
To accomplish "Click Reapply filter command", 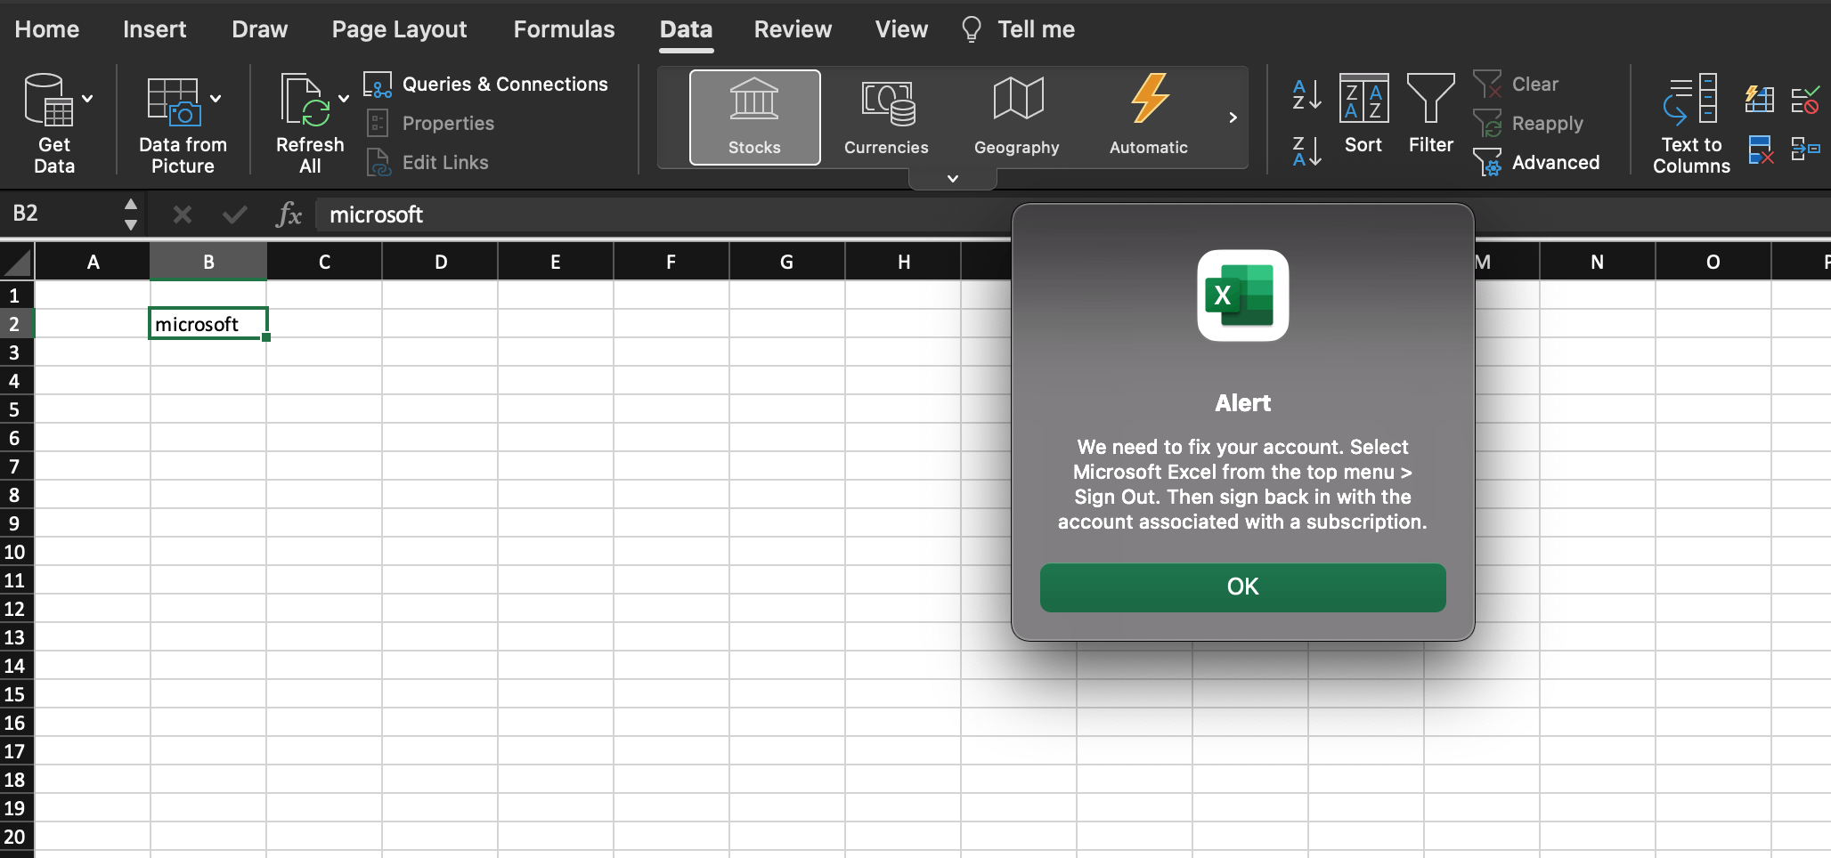I will tap(1528, 123).
